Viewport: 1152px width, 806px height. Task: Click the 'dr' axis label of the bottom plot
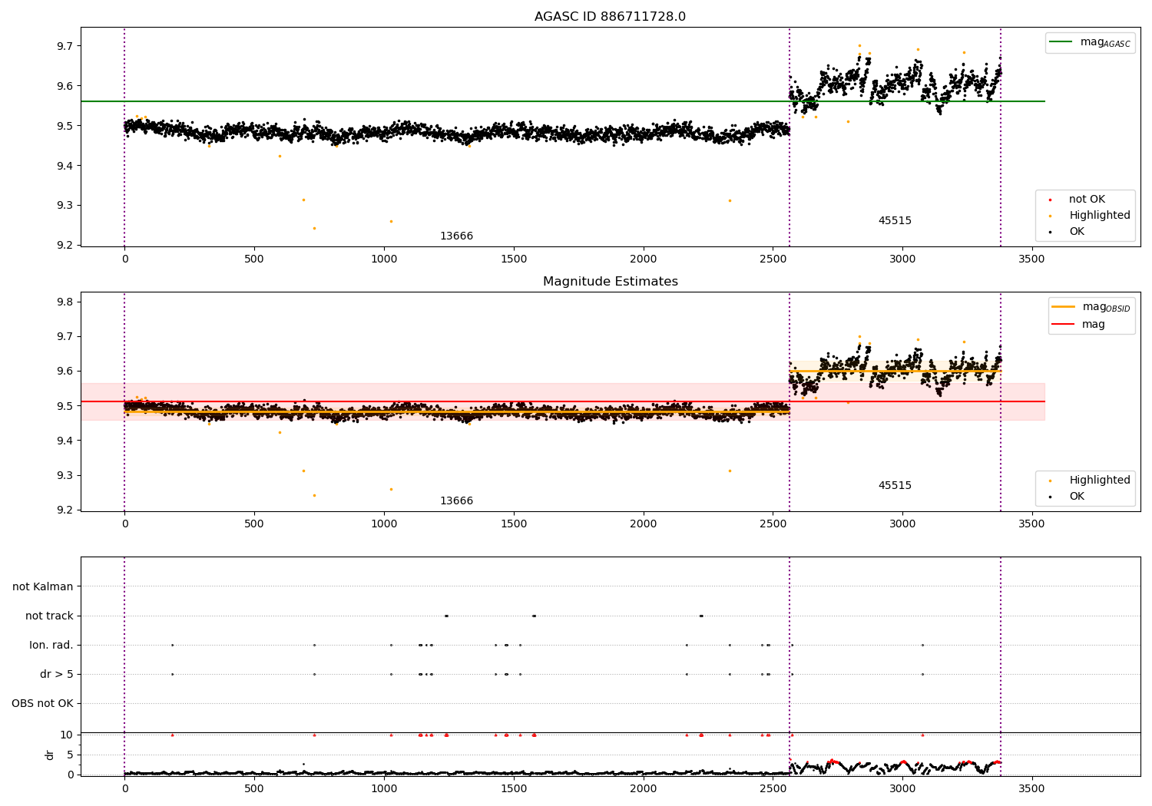(x=50, y=755)
